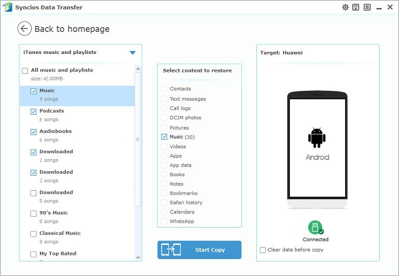399x276 pixels.
Task: Check the Downloaded 0 songs checkbox
Action: pyautogui.click(x=33, y=193)
